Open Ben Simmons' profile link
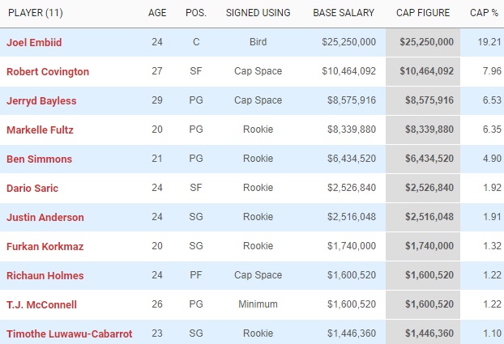Screen dimensions: 504x344 38,159
